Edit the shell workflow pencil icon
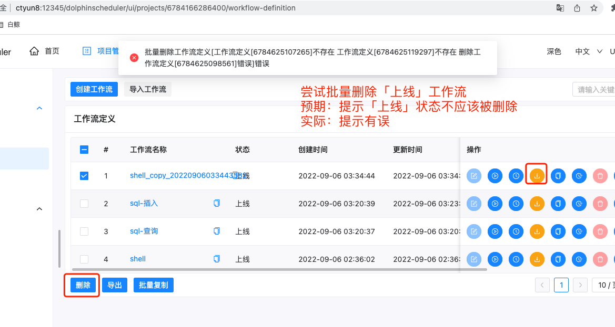 [474, 259]
